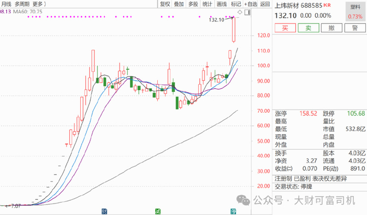
Task: Click the 复权 toolbar item
Action: [165, 4]
